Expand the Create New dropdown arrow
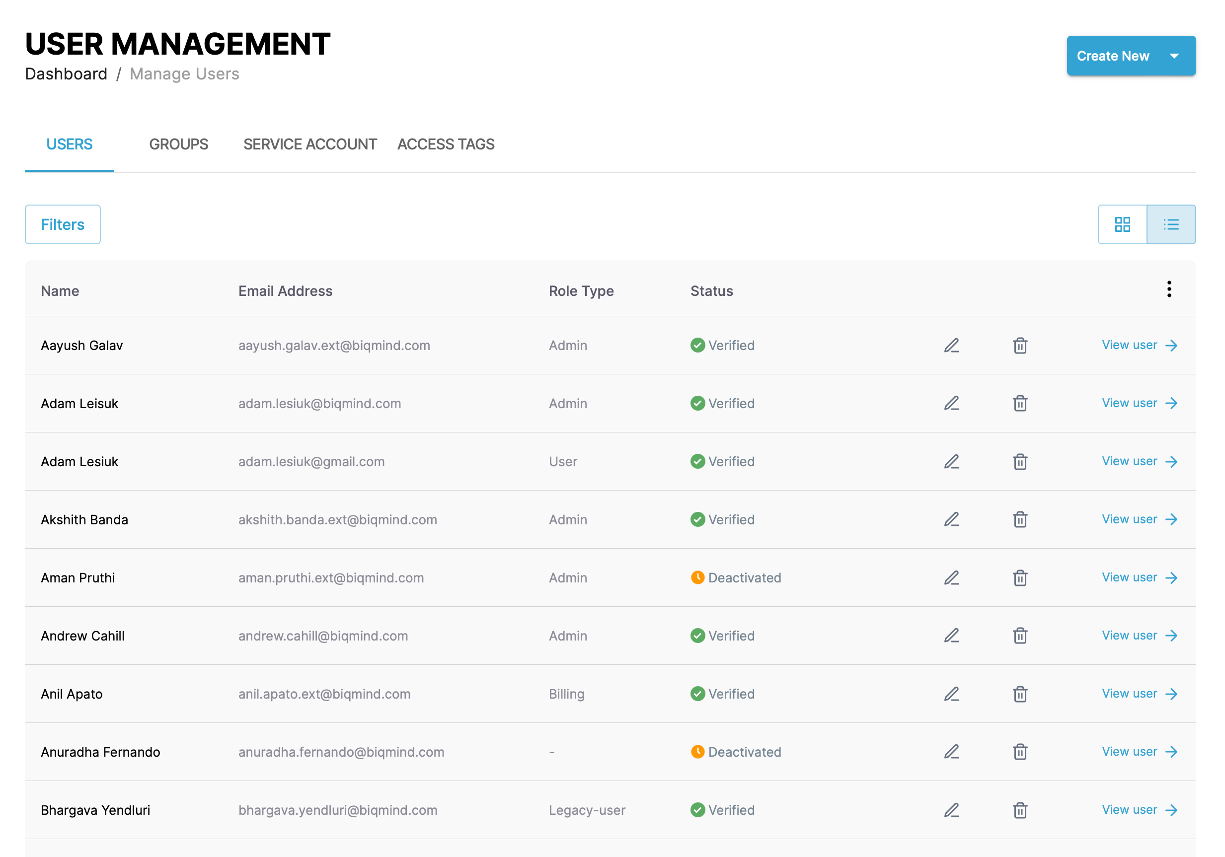Image resolution: width=1225 pixels, height=857 pixels. pos(1174,56)
